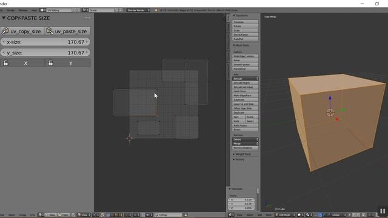
Task: Click the UVMap selector field
Action: (168, 215)
